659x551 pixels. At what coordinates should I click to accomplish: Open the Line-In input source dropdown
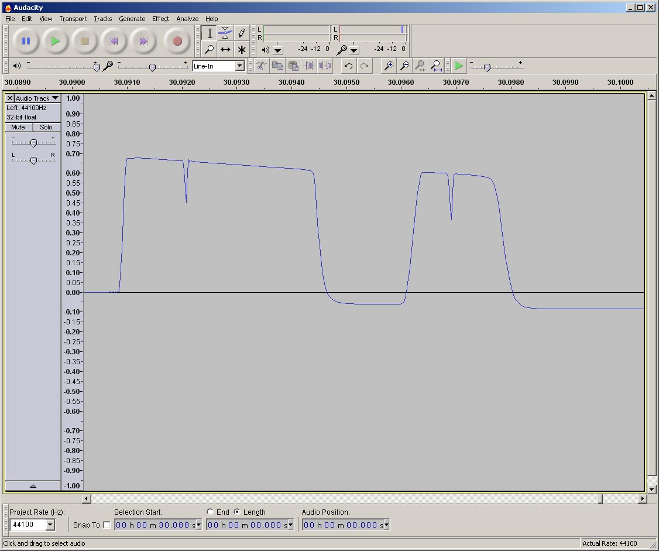pyautogui.click(x=239, y=66)
